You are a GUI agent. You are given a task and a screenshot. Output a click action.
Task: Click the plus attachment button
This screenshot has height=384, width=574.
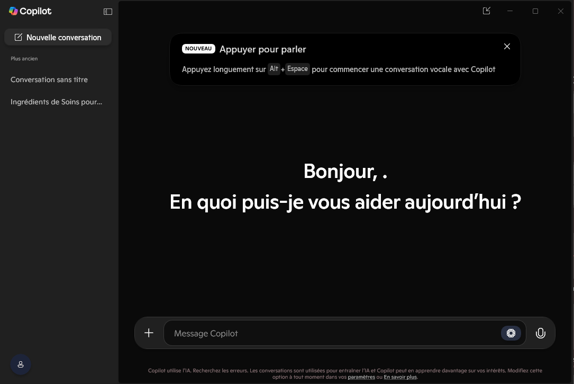[149, 333]
